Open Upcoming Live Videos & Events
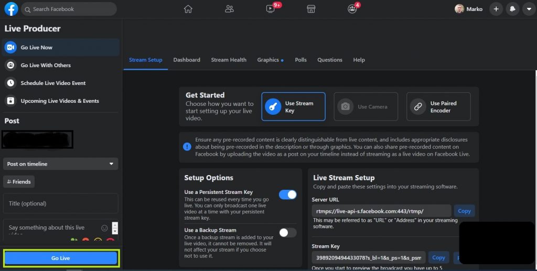The height and width of the screenshot is (271, 537). coord(61,101)
